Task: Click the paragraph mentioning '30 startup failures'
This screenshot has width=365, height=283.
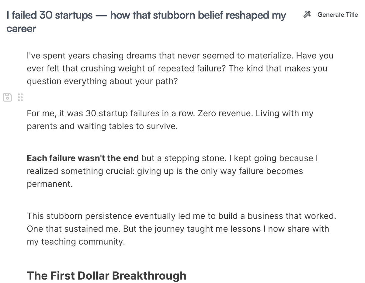Action: [122, 113]
